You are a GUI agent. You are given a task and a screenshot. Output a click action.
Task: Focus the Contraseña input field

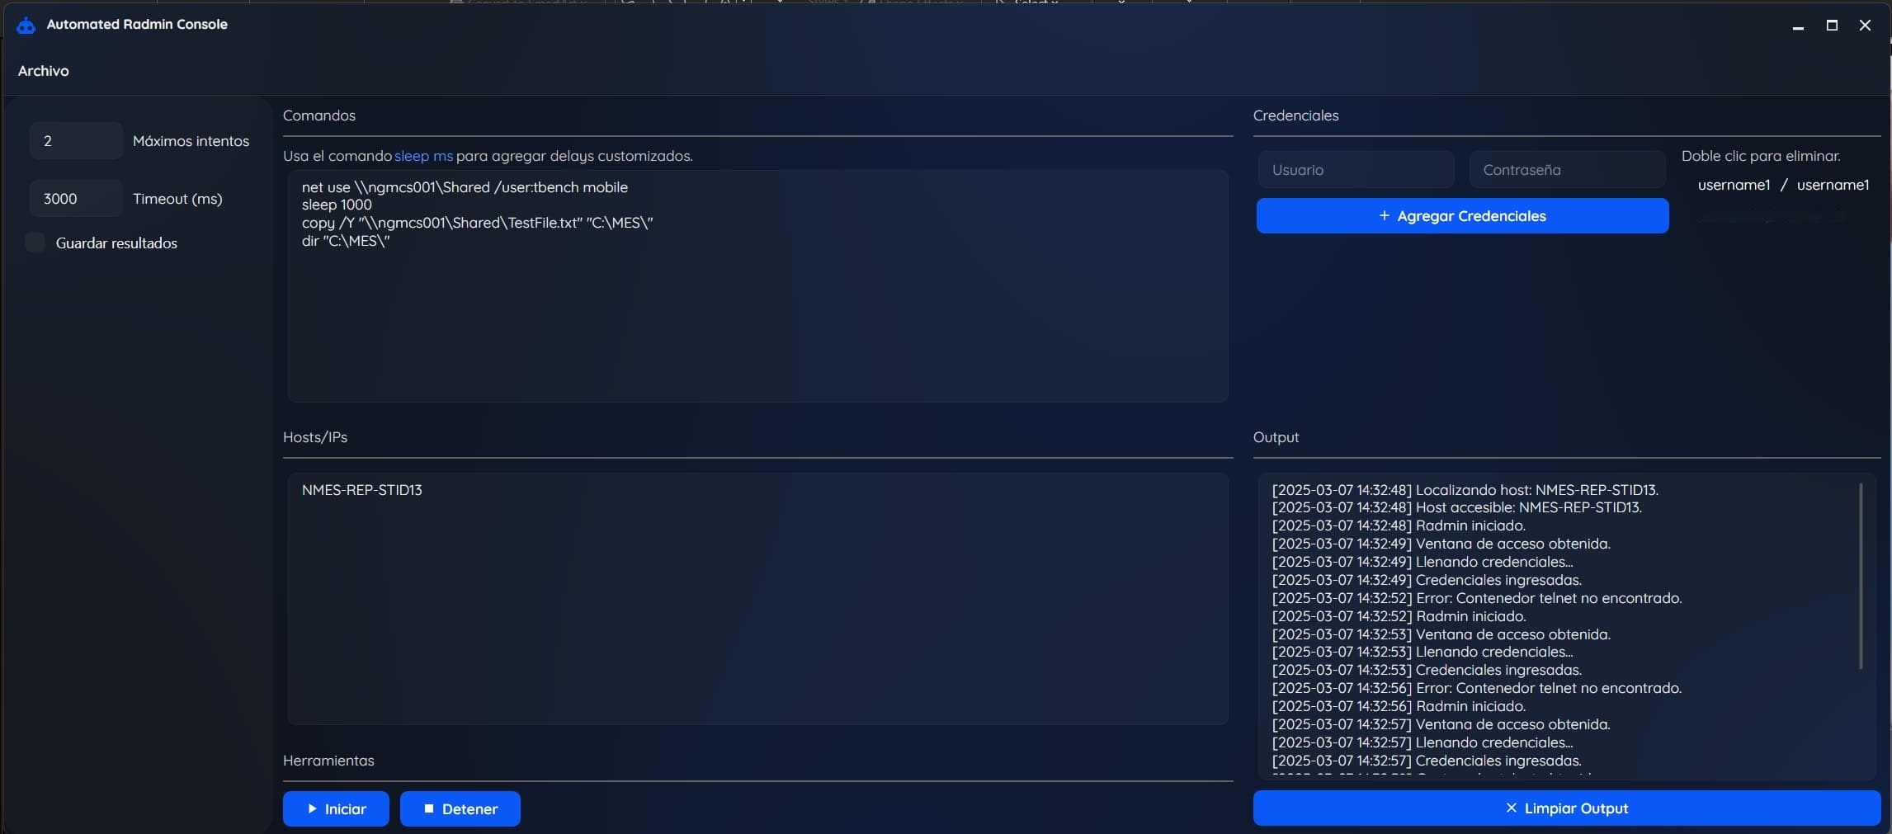[x=1566, y=170]
